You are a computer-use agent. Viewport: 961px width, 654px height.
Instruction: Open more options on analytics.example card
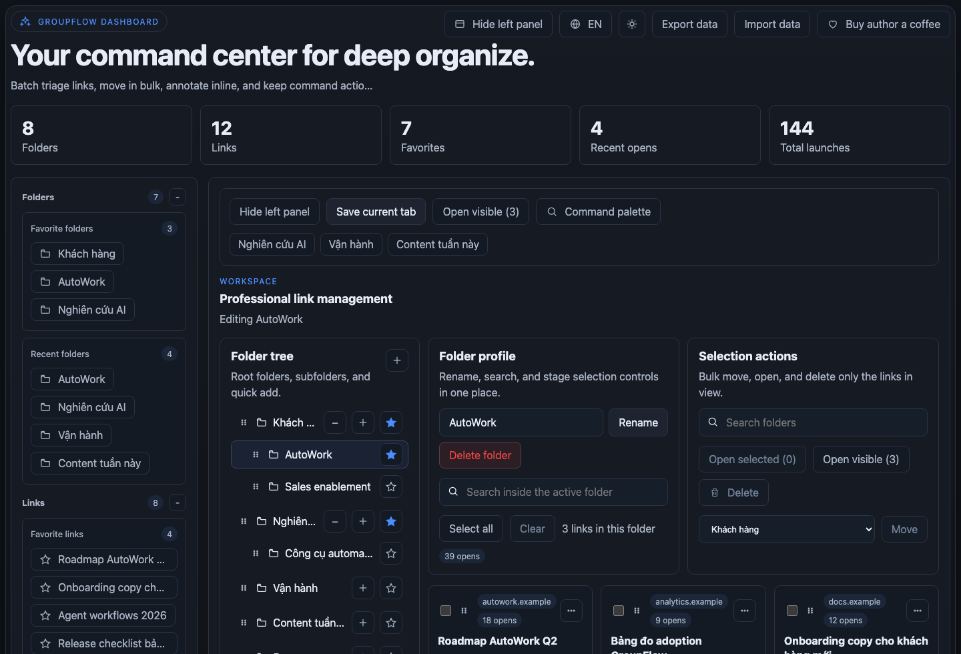click(745, 611)
